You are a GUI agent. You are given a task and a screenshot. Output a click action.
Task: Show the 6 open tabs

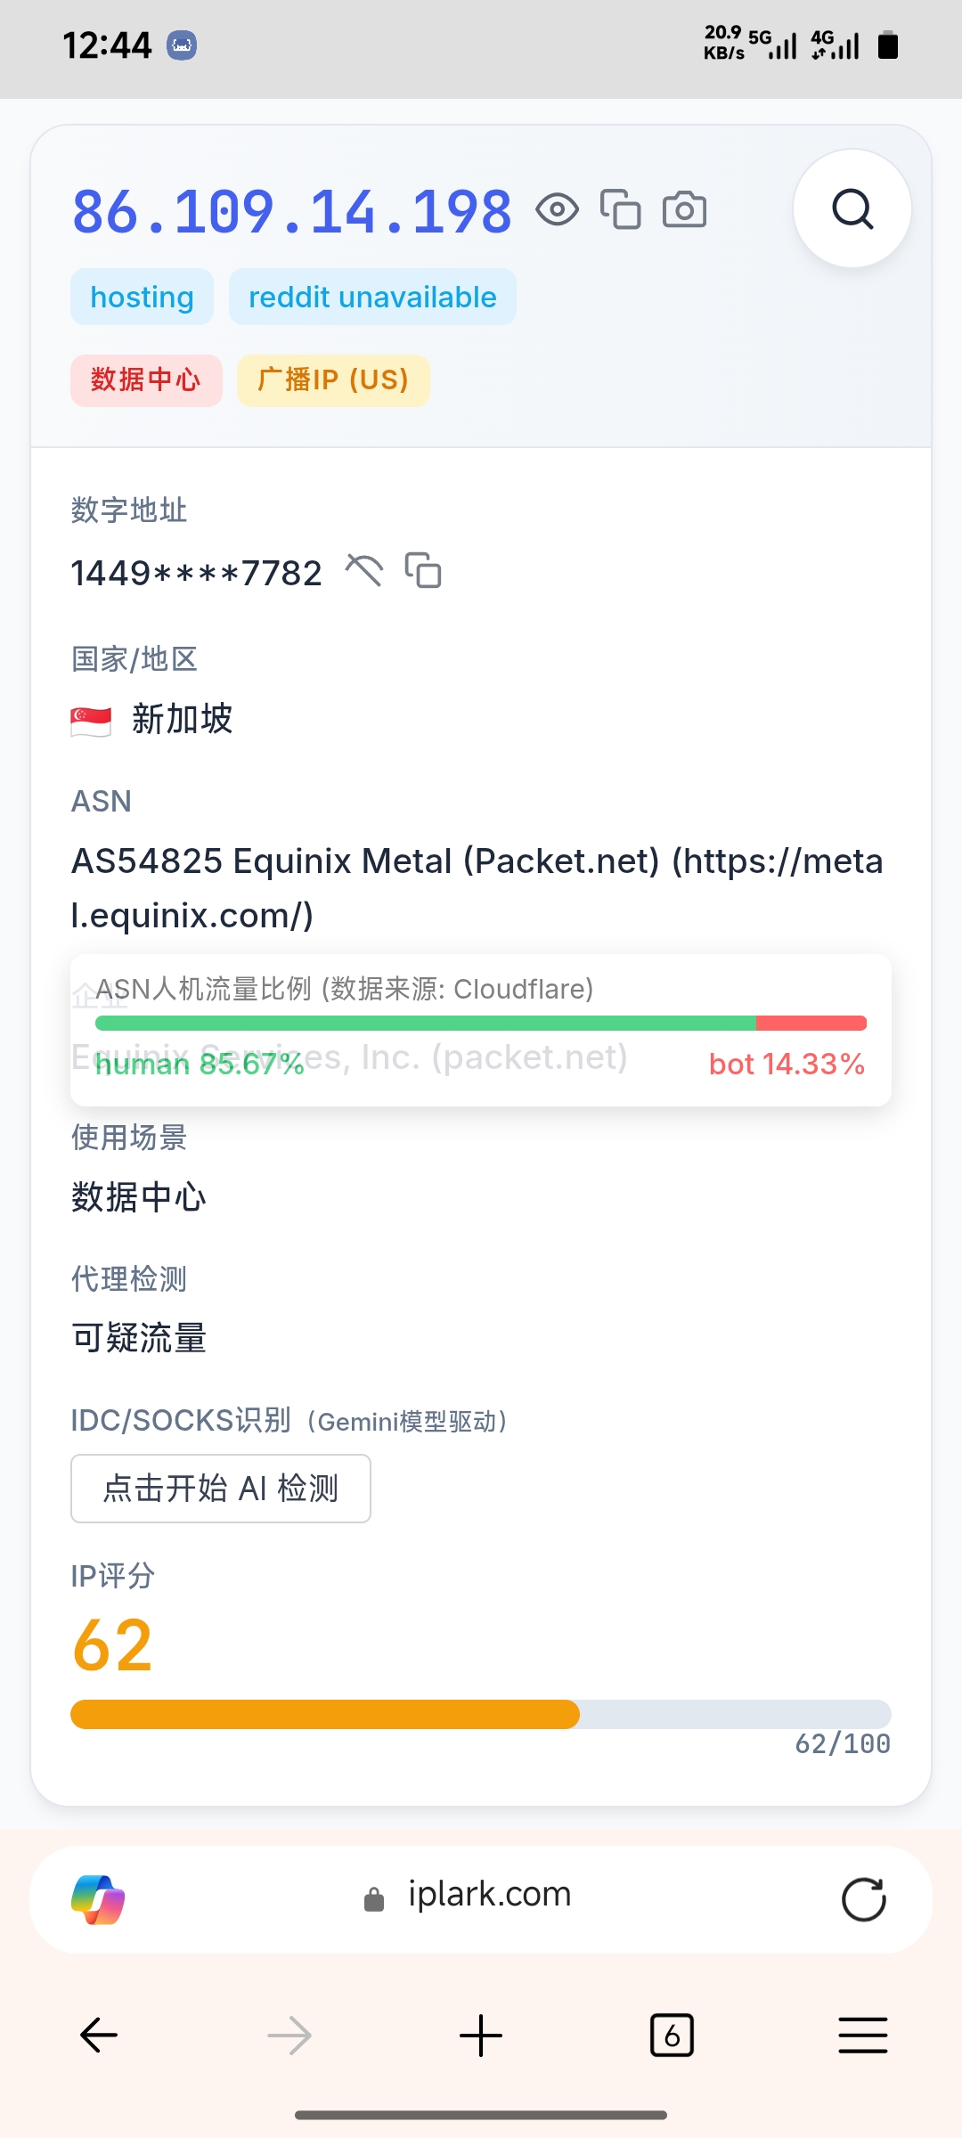point(672,2035)
